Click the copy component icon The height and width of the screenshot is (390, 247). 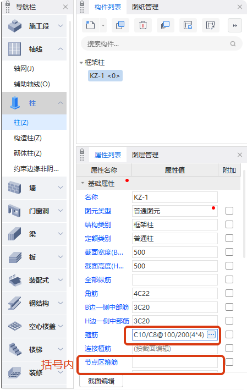[x=120, y=25]
